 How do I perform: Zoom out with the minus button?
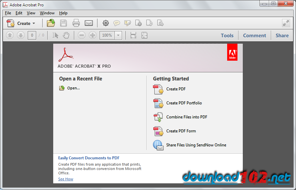[81, 35]
